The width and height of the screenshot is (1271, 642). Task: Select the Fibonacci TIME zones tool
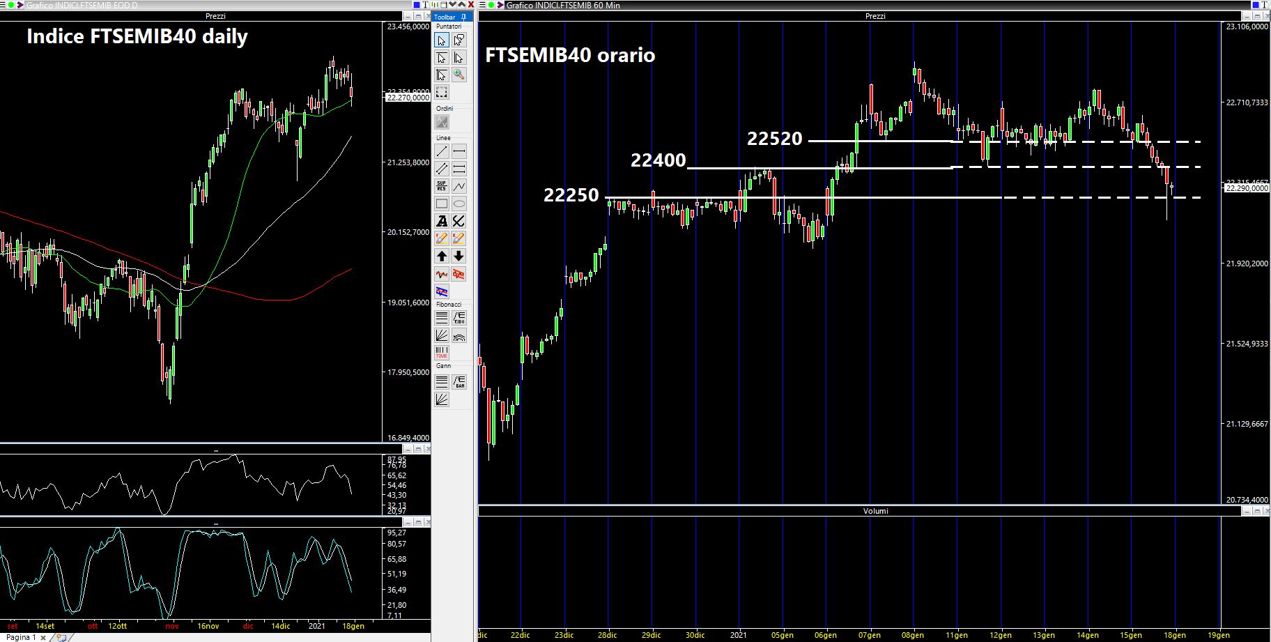tap(442, 353)
